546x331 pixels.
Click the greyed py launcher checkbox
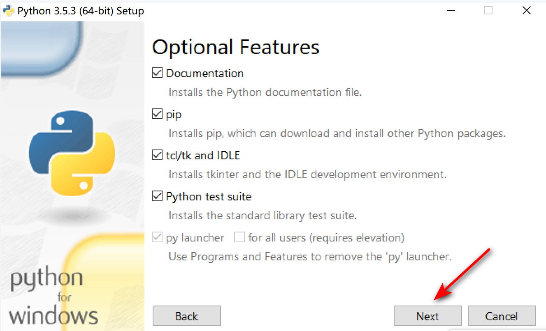pos(157,237)
